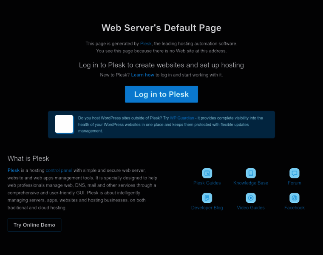Visit the WP Guardian link
This screenshot has height=255, width=323.
coord(182,118)
